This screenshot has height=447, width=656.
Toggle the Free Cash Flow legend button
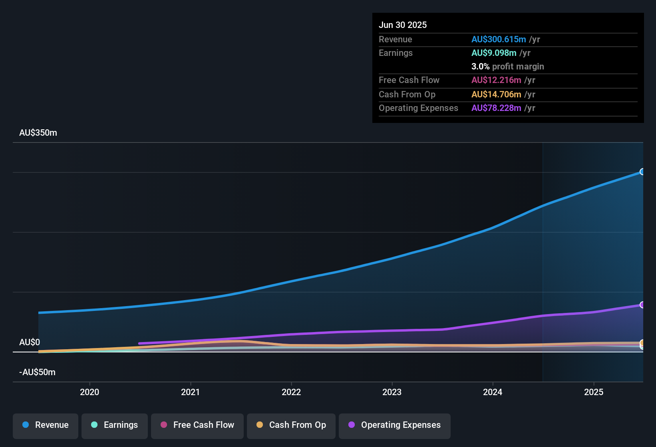pos(197,426)
